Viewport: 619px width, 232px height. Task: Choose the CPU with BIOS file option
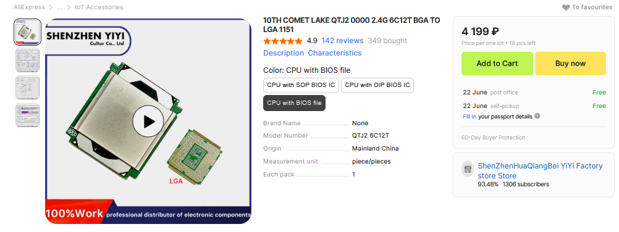point(295,103)
